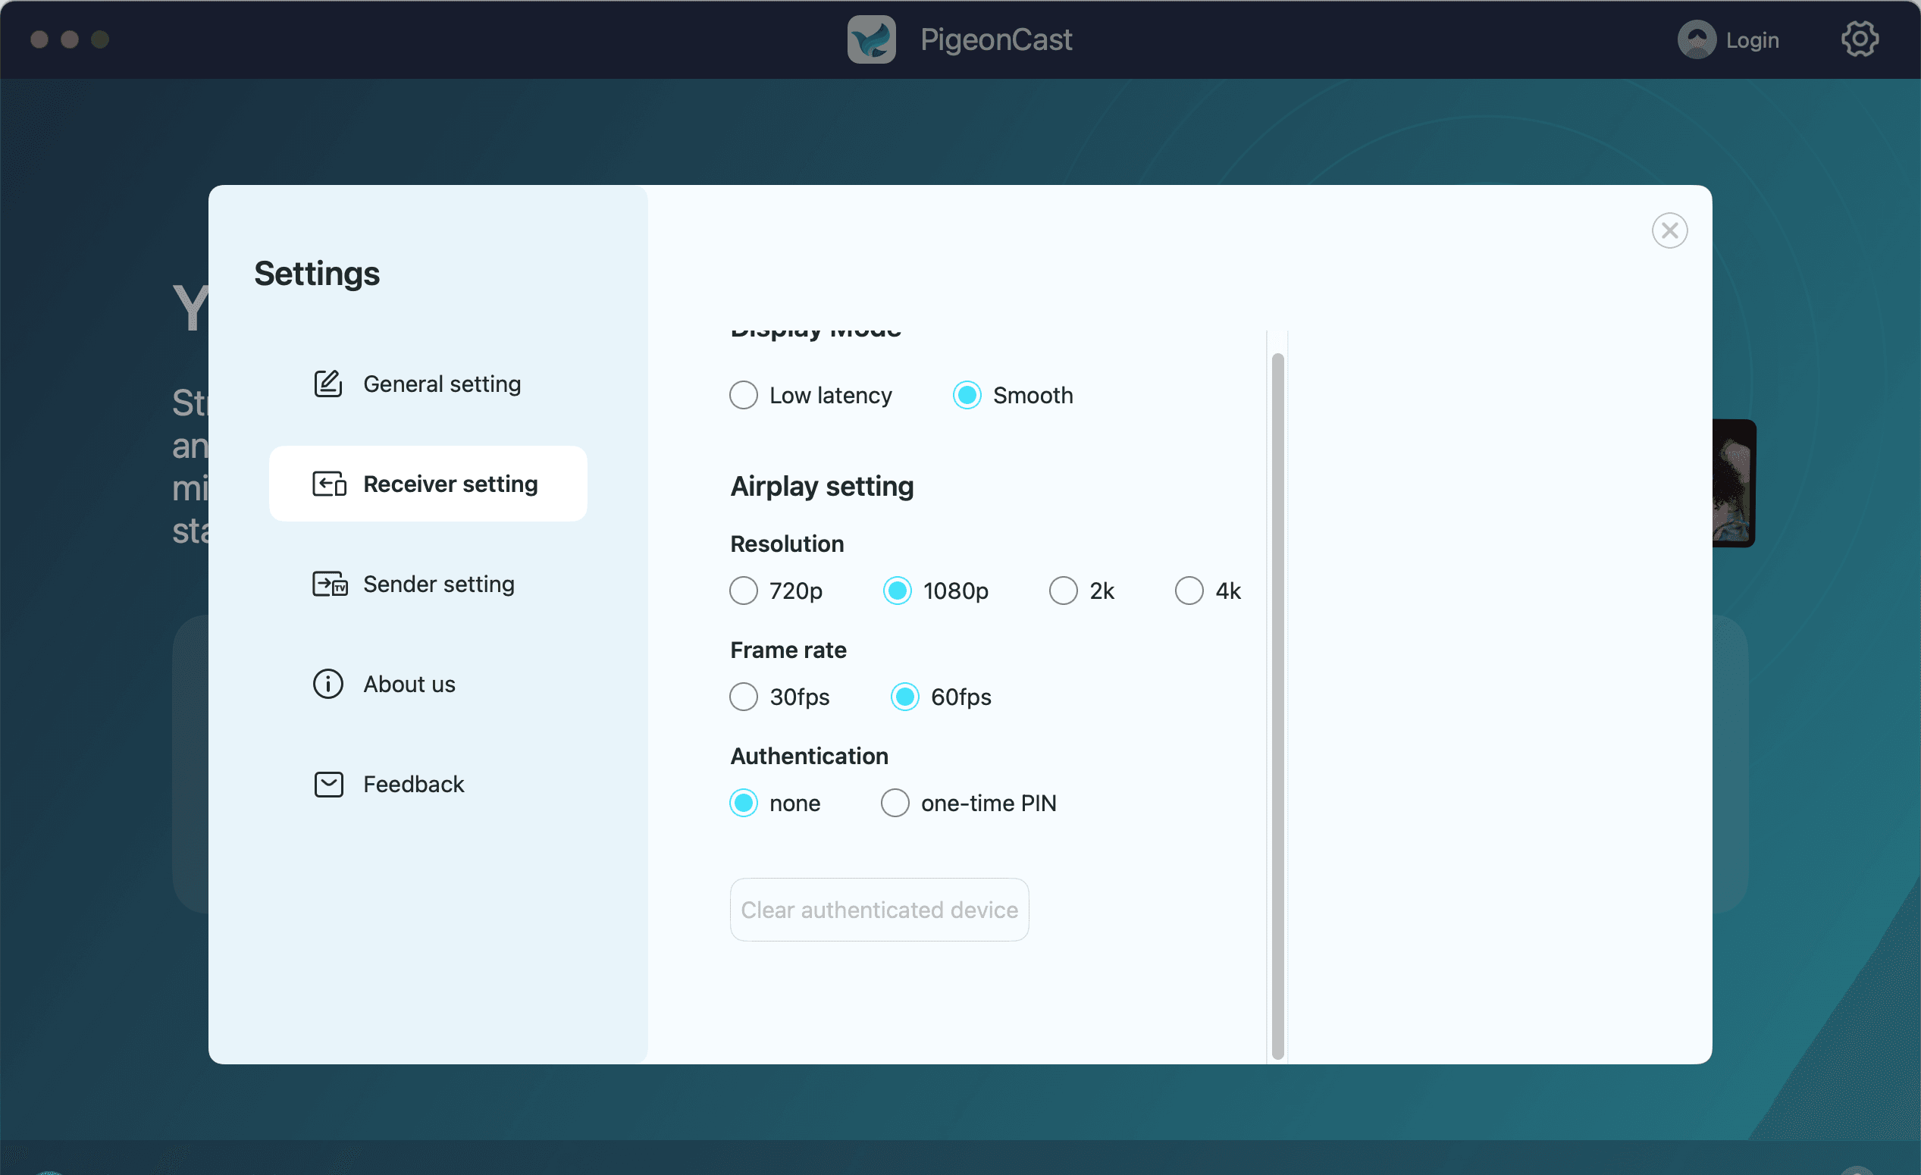Open the gear settings icon in title bar
The height and width of the screenshot is (1175, 1921).
pos(1860,39)
